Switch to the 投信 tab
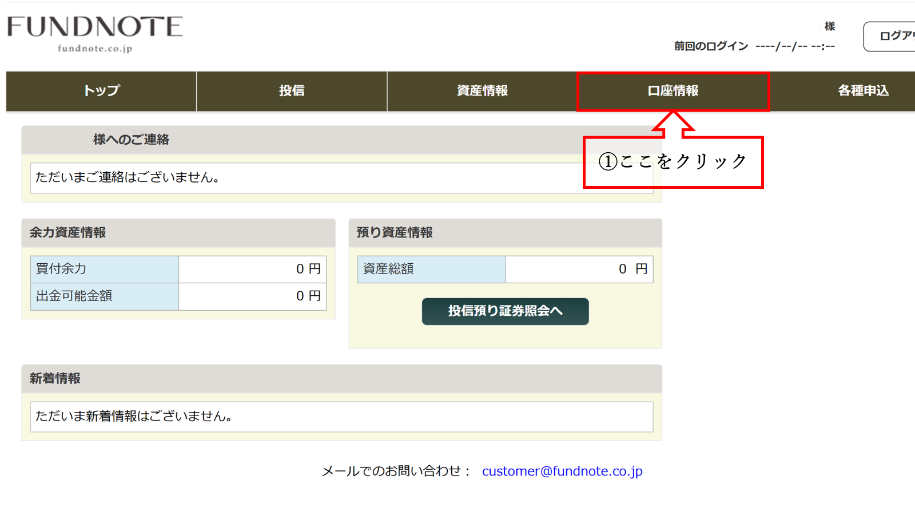 click(x=292, y=91)
